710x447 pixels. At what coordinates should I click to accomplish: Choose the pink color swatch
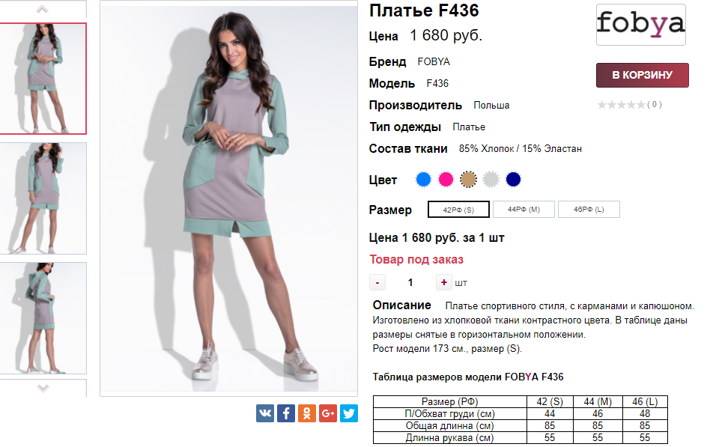click(x=446, y=180)
